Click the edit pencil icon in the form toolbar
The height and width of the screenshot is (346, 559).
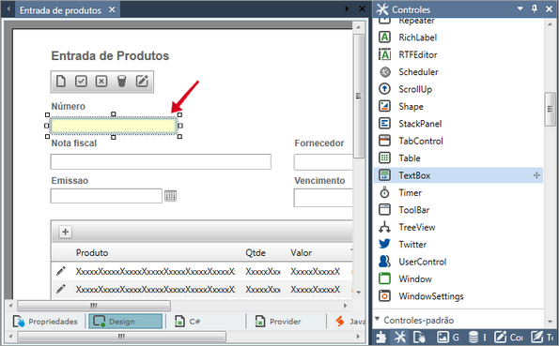coord(142,82)
